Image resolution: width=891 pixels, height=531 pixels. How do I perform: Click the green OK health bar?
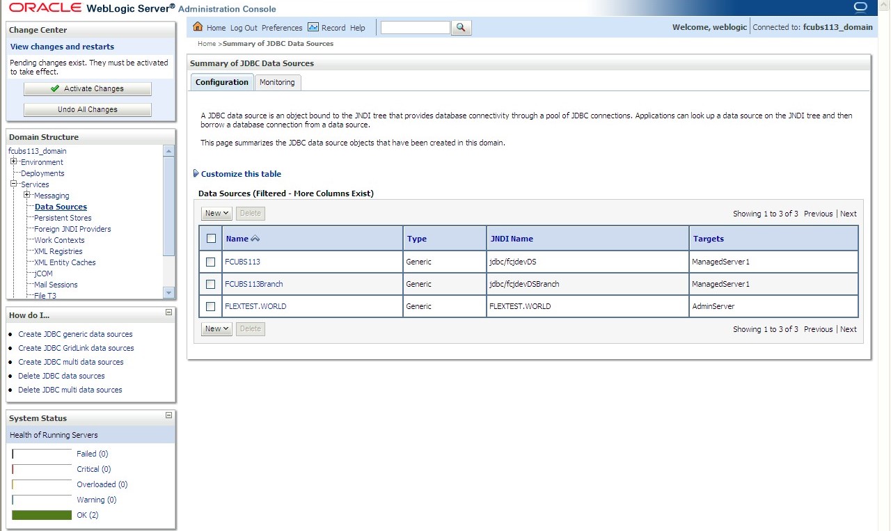41,515
